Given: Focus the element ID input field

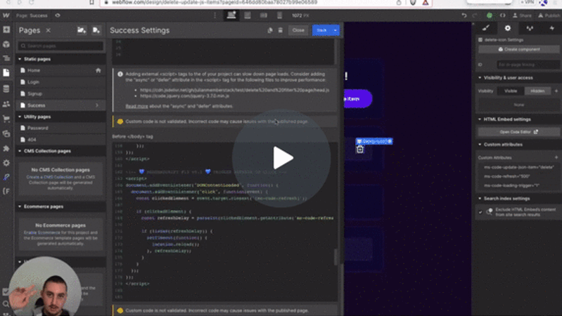Looking at the screenshot, I should pyautogui.click(x=528, y=65).
